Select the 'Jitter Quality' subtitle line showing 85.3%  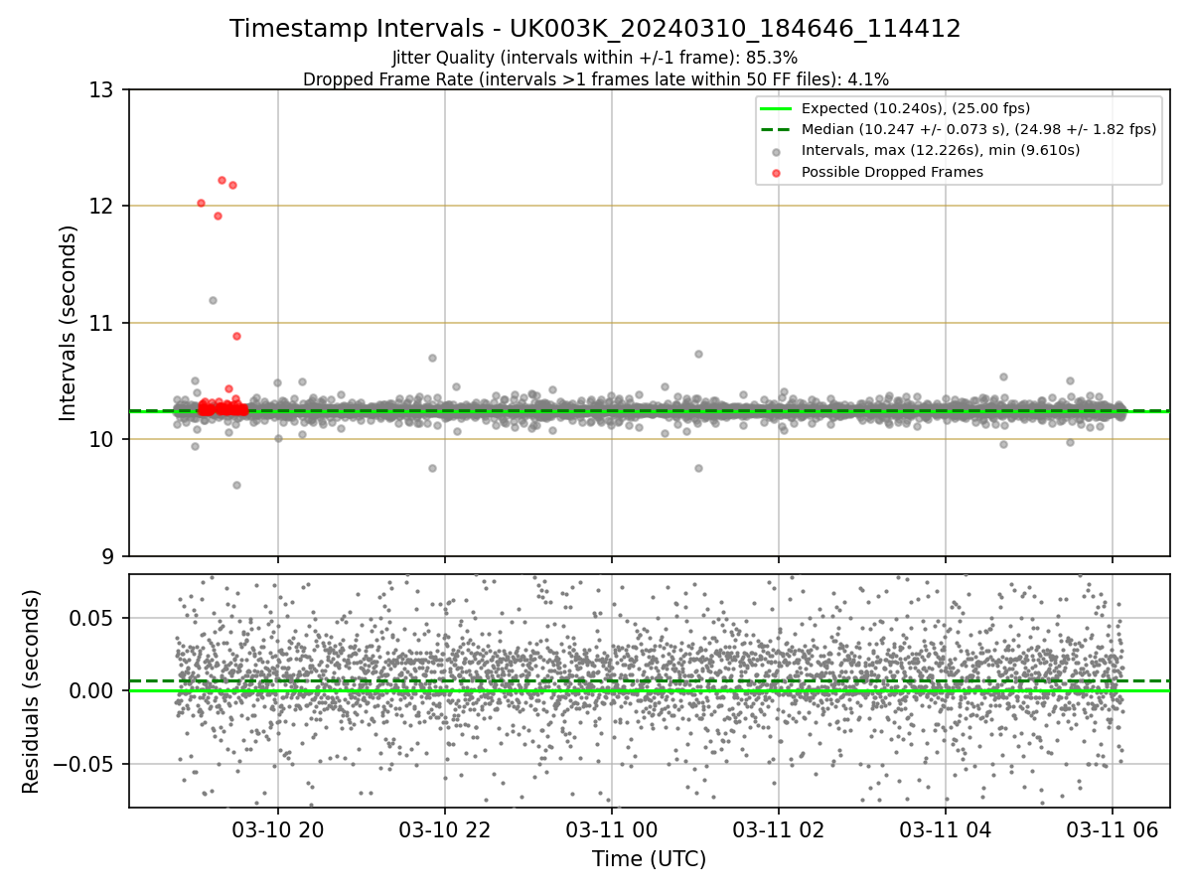point(595,59)
